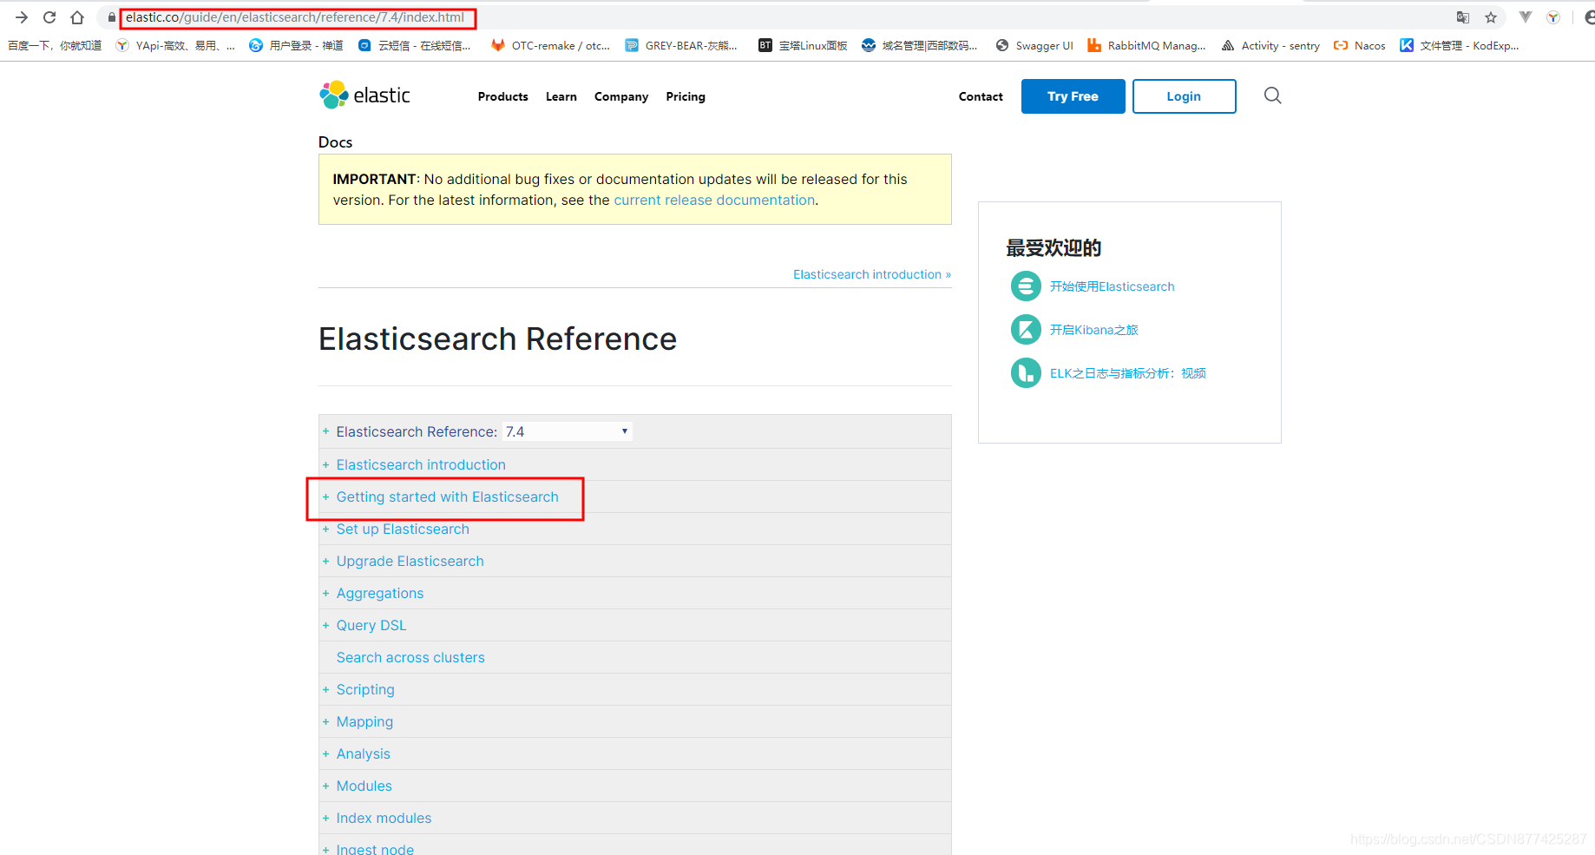Open Getting started with Elasticsearch link
The image size is (1595, 855).
click(448, 497)
